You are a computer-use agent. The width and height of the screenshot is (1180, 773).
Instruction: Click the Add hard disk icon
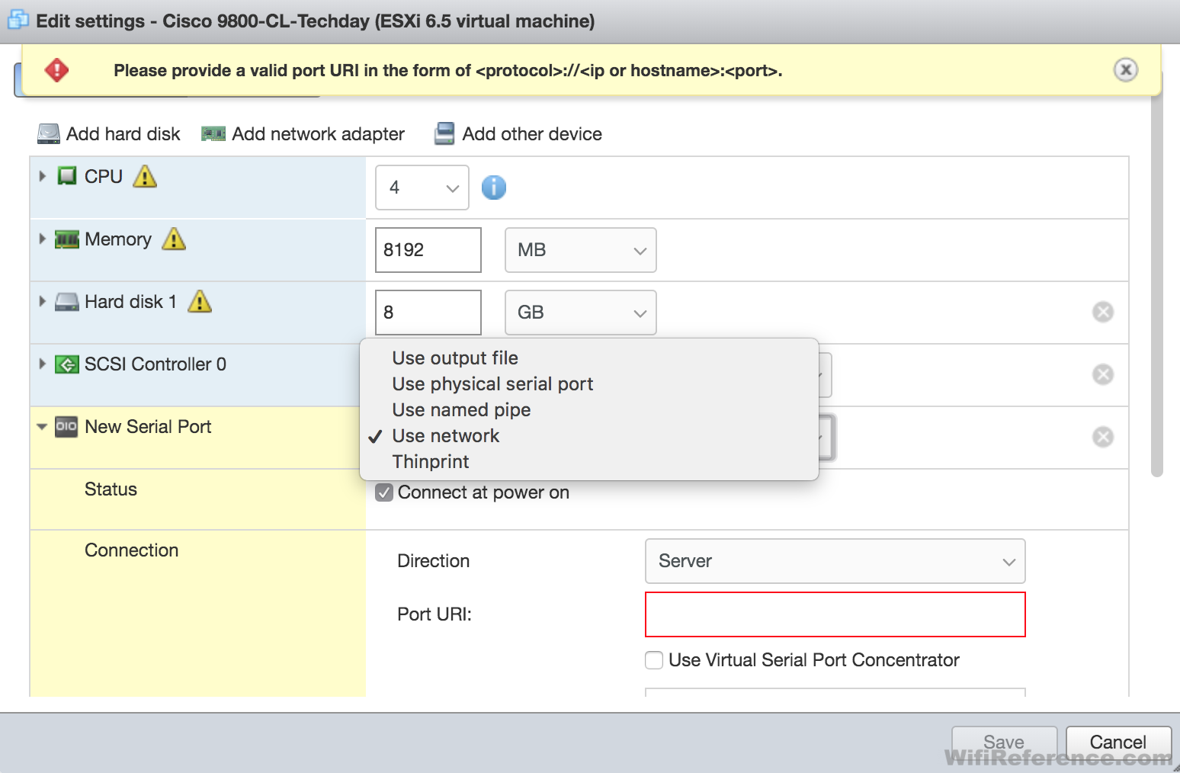pos(47,133)
